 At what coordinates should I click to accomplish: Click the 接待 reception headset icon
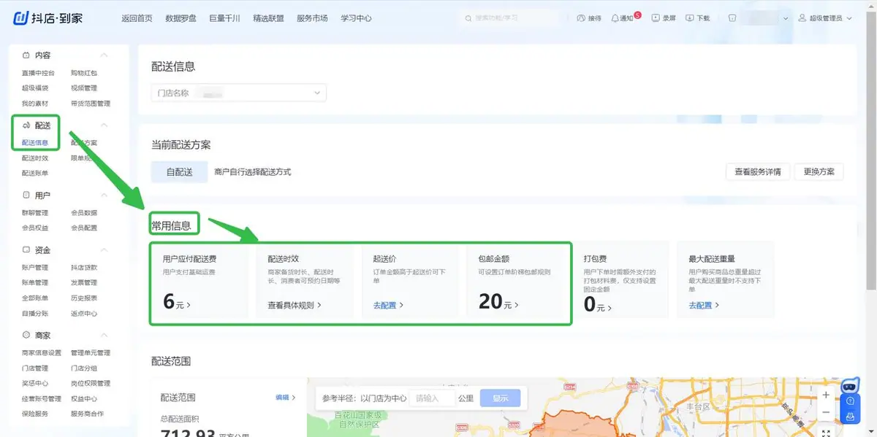click(581, 18)
